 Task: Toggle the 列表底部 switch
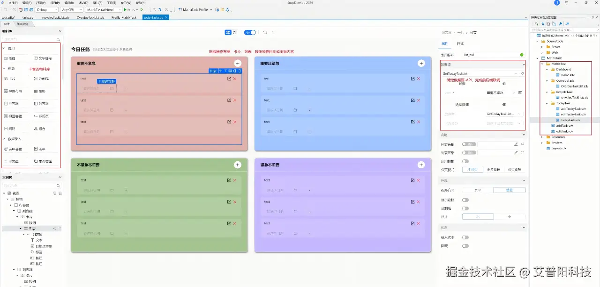tap(469, 152)
